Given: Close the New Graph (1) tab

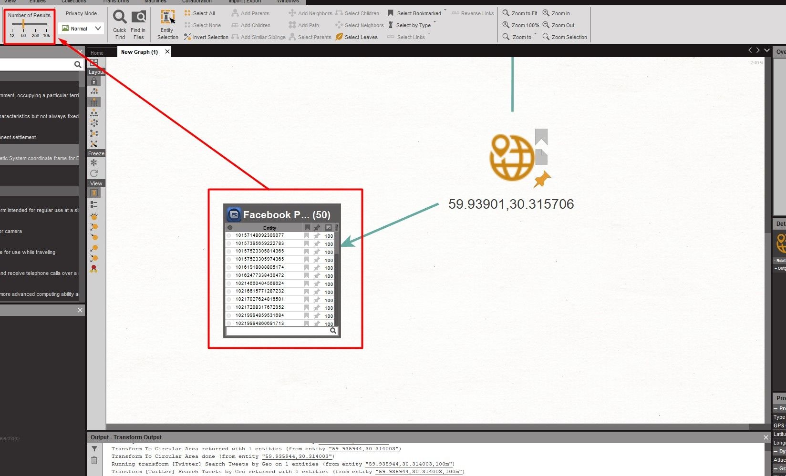Looking at the screenshot, I should [167, 51].
